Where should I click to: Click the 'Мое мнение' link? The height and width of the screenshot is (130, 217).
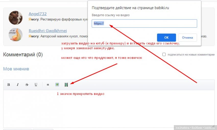16,69
